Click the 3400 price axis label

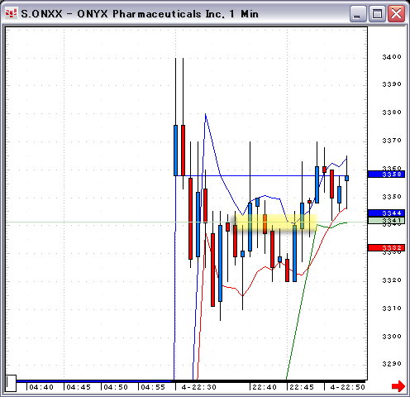point(392,57)
